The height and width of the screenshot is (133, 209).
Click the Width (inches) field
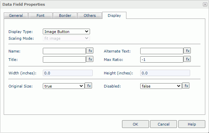click(x=68, y=73)
